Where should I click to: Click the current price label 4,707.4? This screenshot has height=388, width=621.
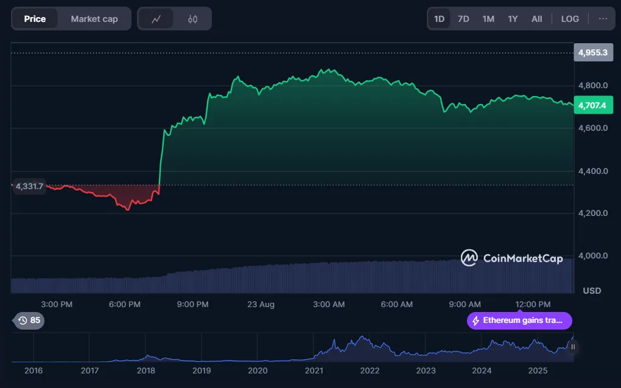tap(593, 105)
